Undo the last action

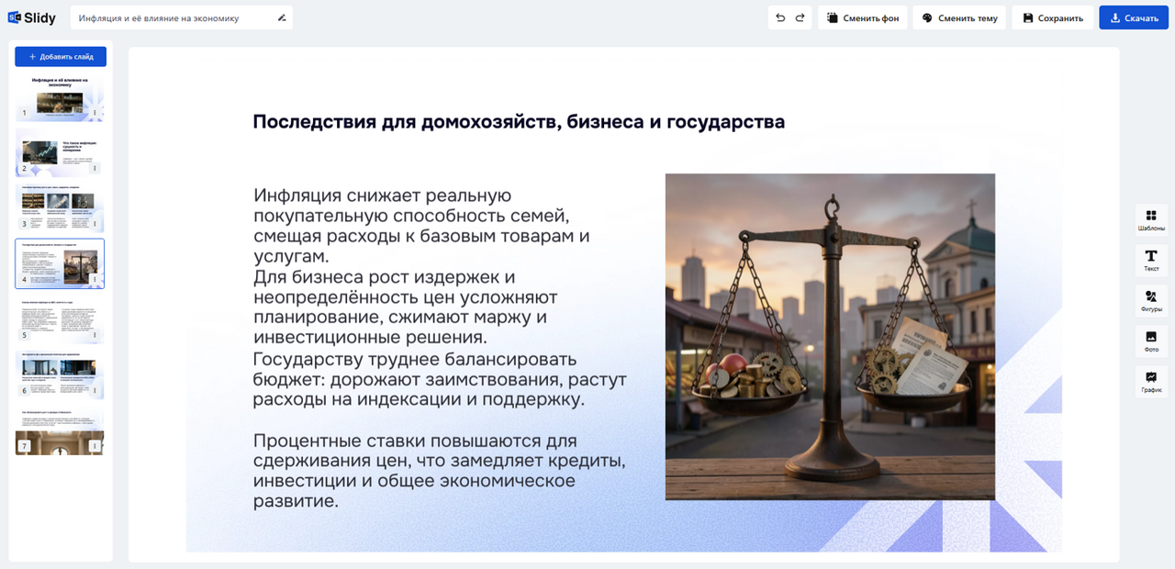click(x=780, y=17)
